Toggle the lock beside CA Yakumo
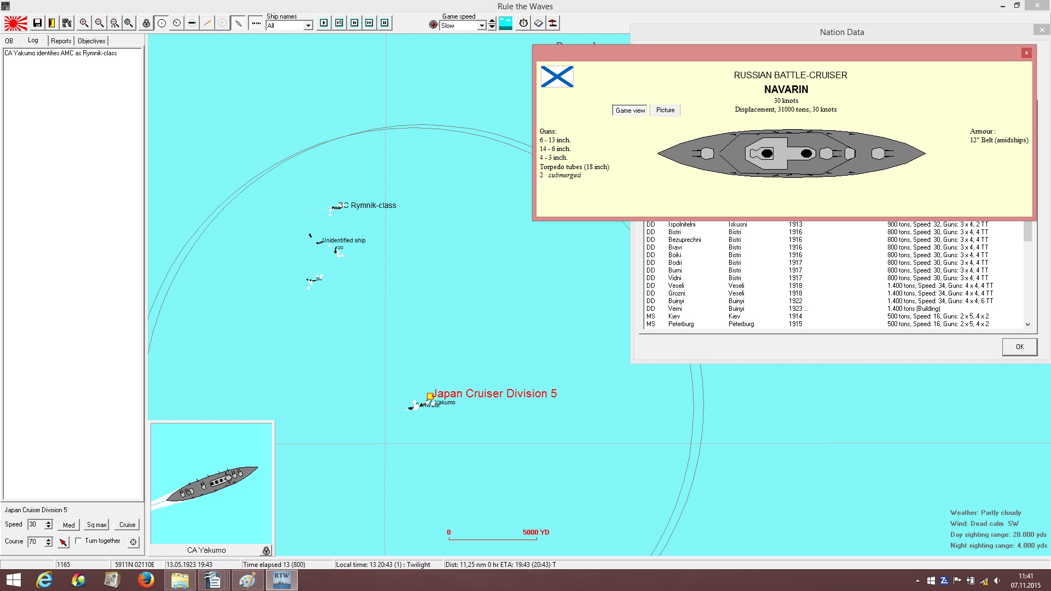The width and height of the screenshot is (1051, 591). [x=266, y=551]
